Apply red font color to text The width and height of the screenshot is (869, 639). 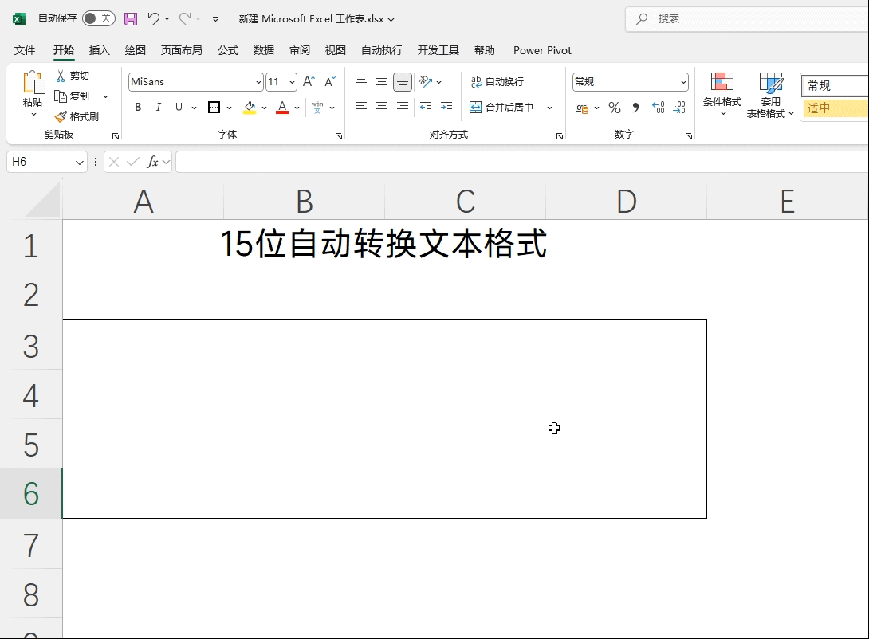[x=282, y=108]
